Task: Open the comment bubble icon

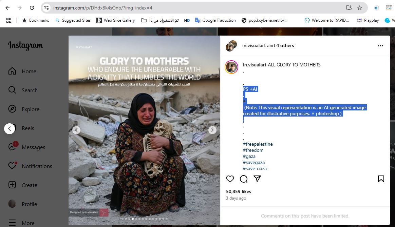Action: coord(244,179)
